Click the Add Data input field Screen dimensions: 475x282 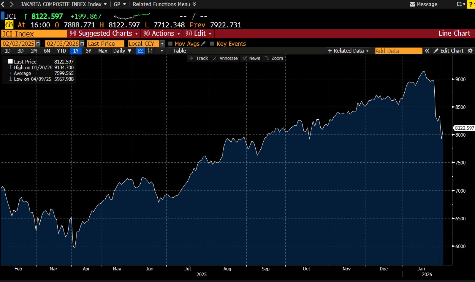coord(398,51)
